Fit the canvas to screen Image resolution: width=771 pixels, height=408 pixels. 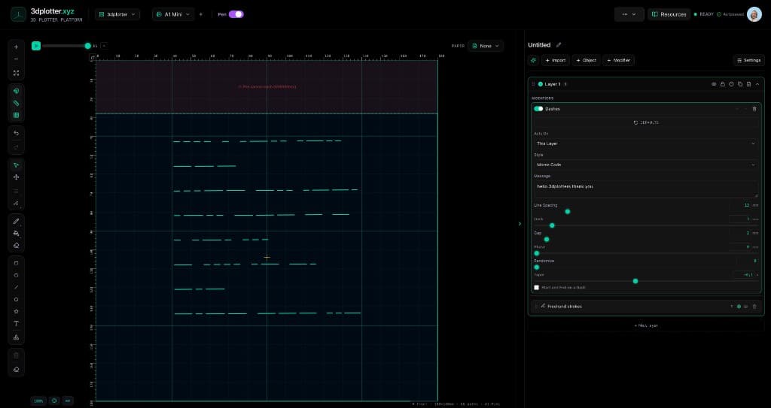(x=17, y=73)
